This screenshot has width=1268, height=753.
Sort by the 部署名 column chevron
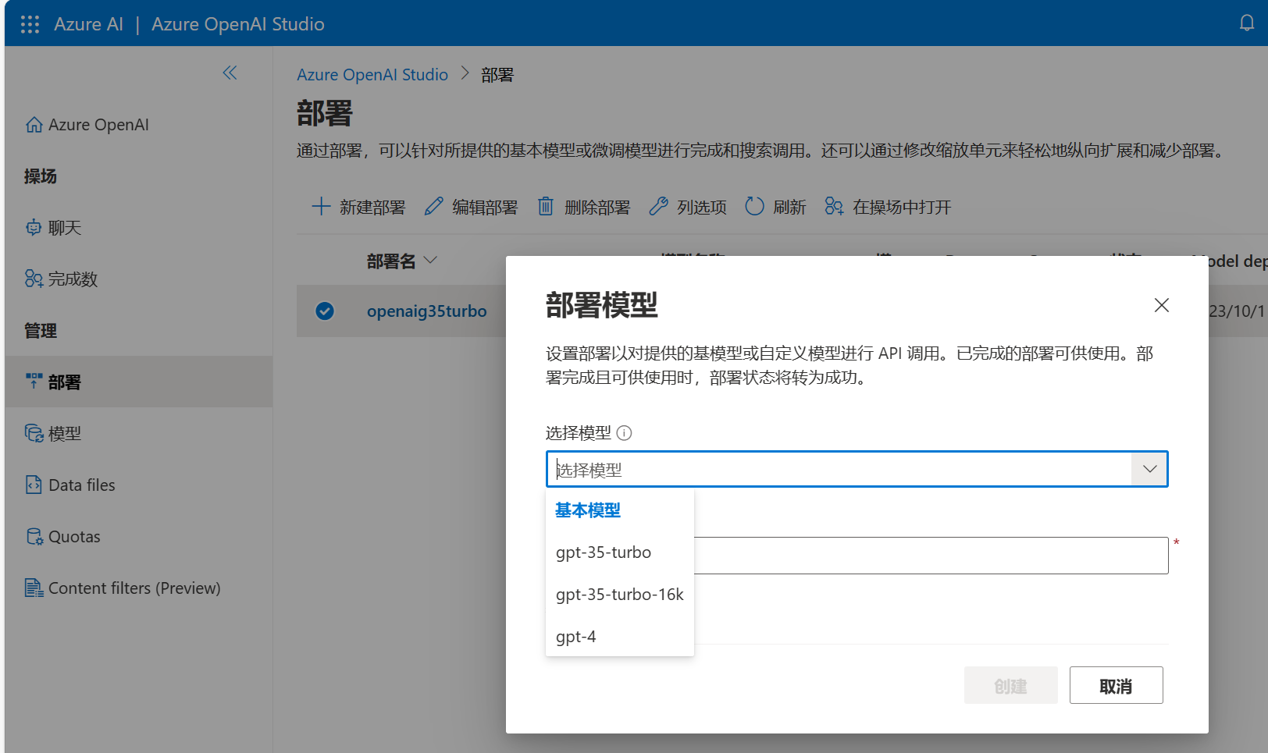[x=430, y=260]
